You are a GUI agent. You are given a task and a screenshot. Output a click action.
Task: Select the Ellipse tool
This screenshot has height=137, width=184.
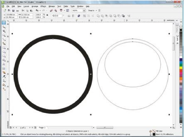click(4, 52)
